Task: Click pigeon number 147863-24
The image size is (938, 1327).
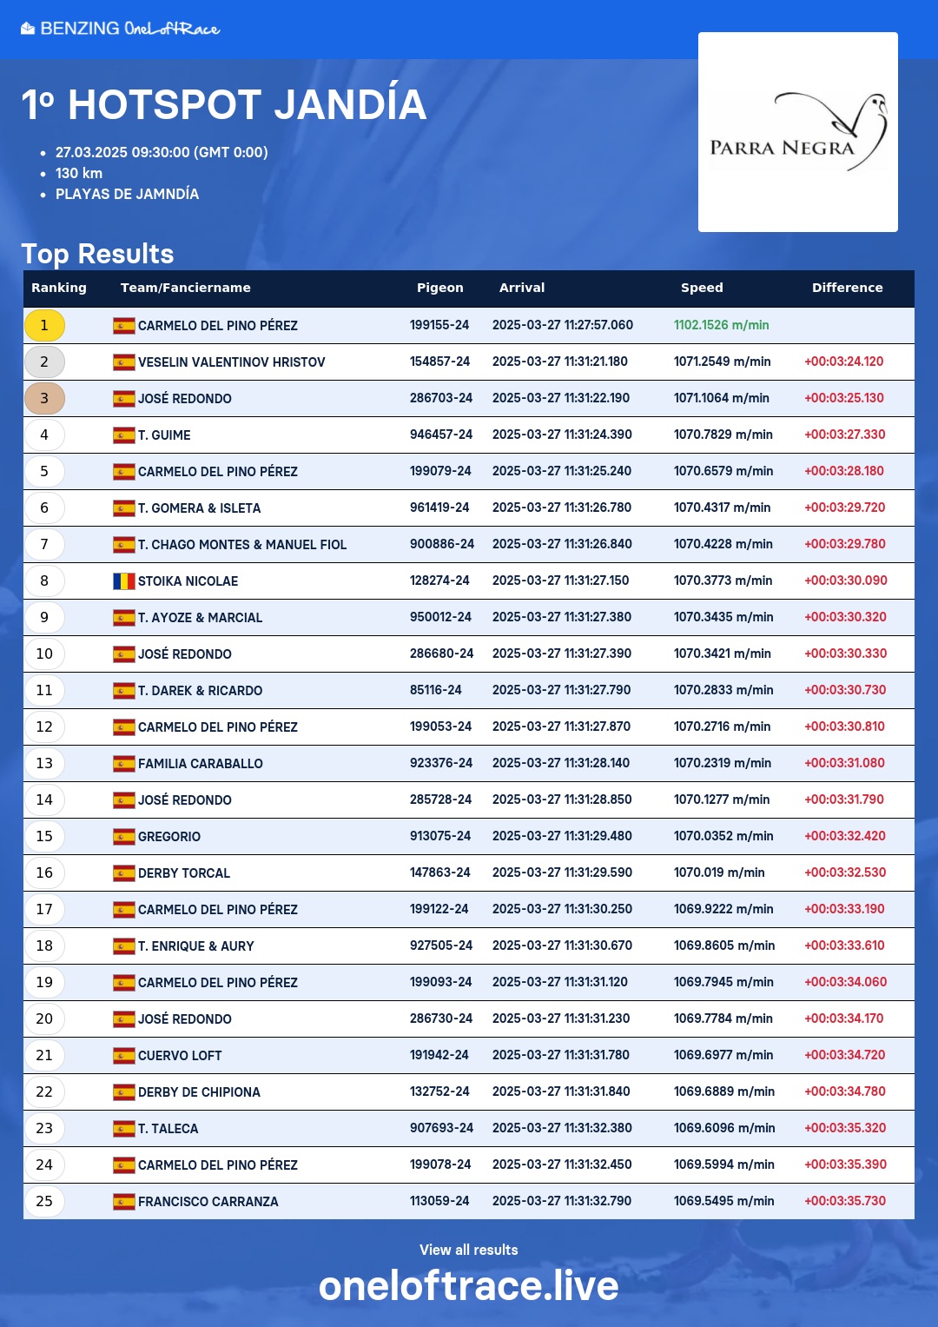Action: tap(440, 873)
